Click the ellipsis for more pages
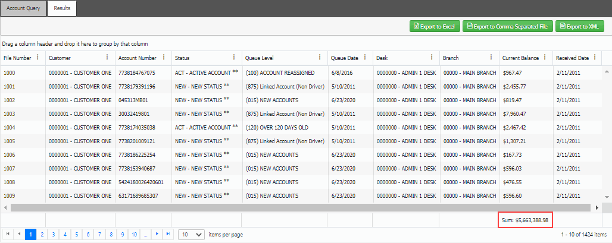The height and width of the screenshot is (243, 612). click(x=145, y=235)
